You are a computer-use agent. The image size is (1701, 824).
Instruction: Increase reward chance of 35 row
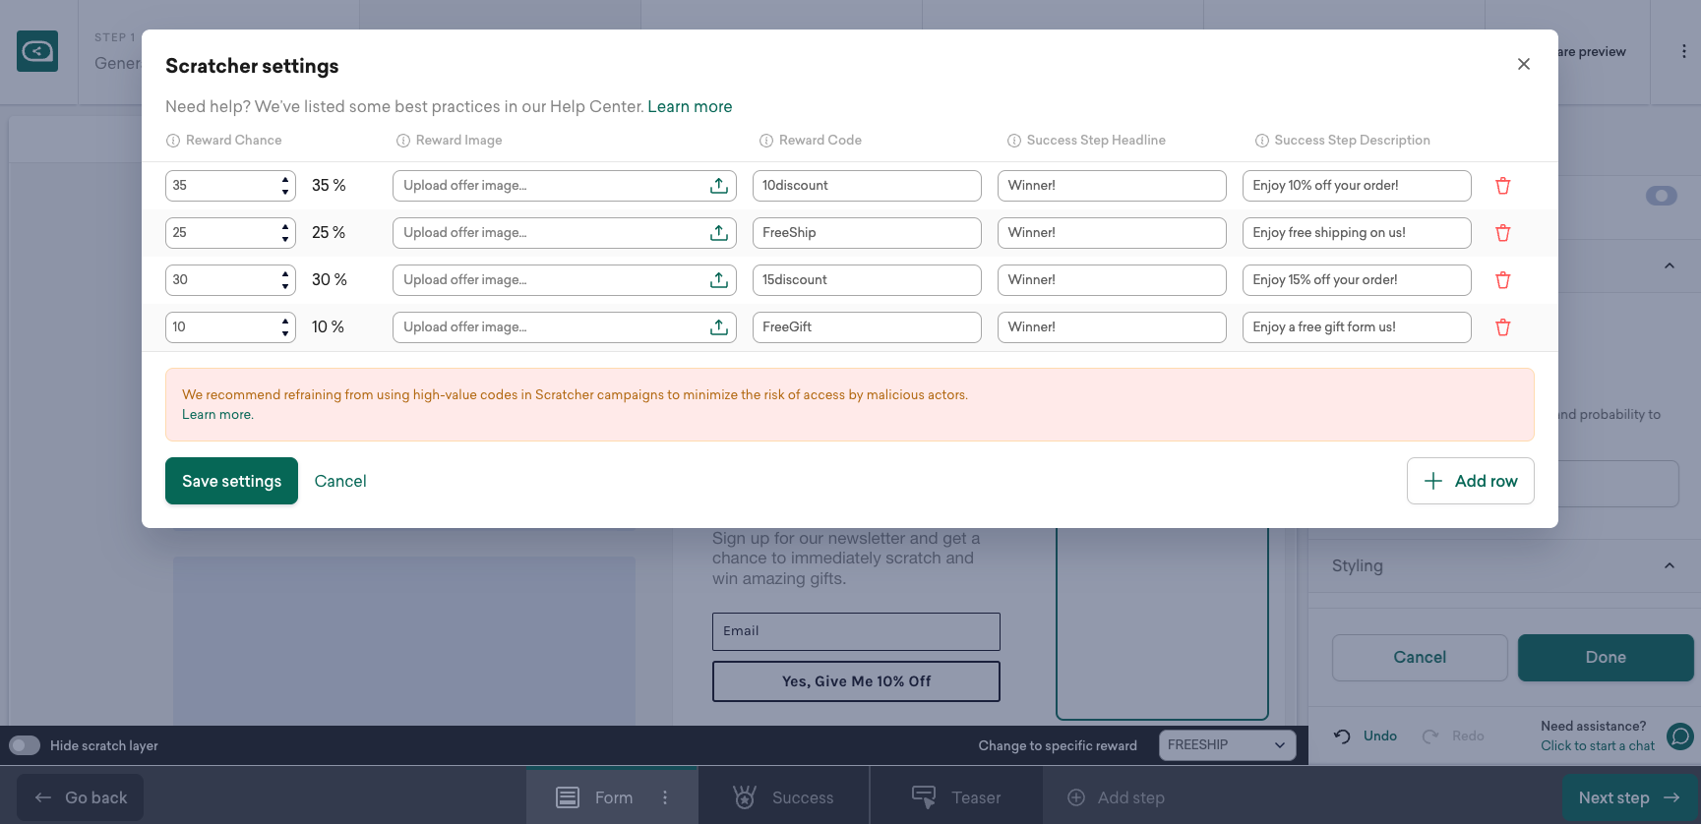285,180
